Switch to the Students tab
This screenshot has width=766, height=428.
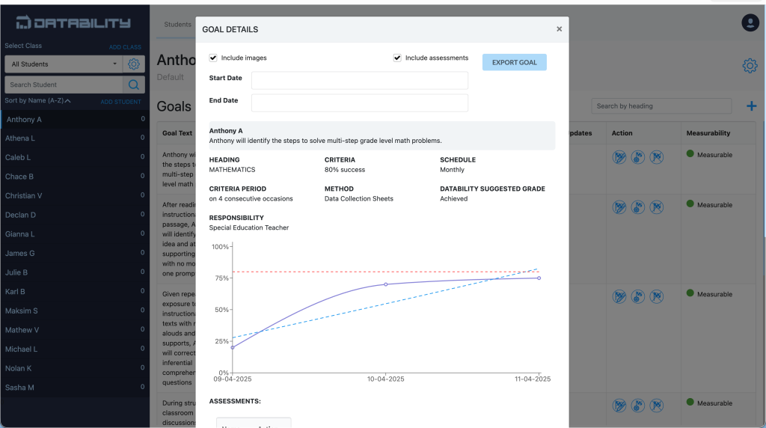coord(177,24)
